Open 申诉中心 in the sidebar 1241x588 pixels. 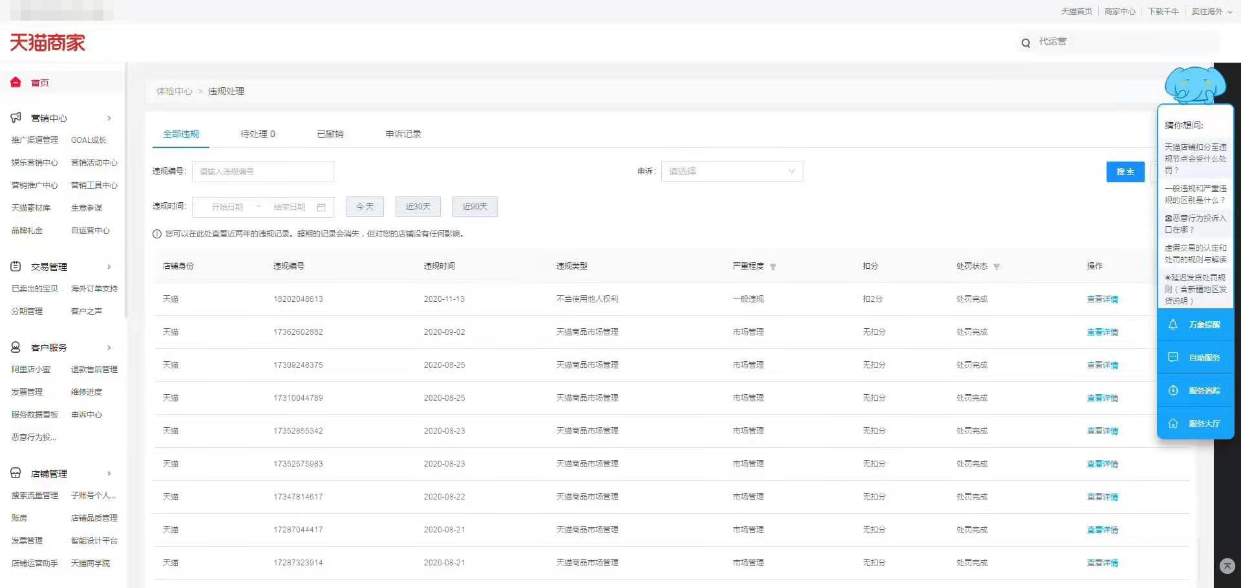click(x=87, y=415)
